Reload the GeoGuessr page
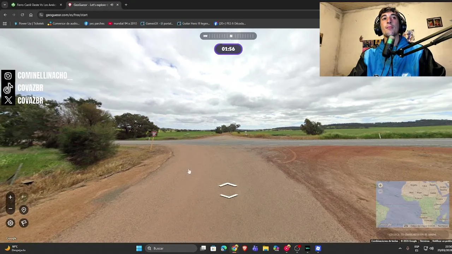452x254 pixels. tap(22, 15)
